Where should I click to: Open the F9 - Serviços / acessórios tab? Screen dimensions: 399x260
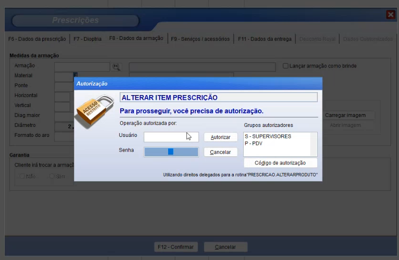[x=200, y=39]
